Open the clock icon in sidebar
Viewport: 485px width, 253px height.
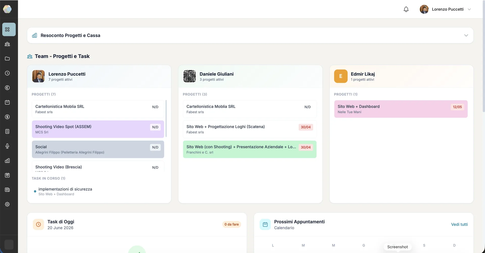pos(7,73)
